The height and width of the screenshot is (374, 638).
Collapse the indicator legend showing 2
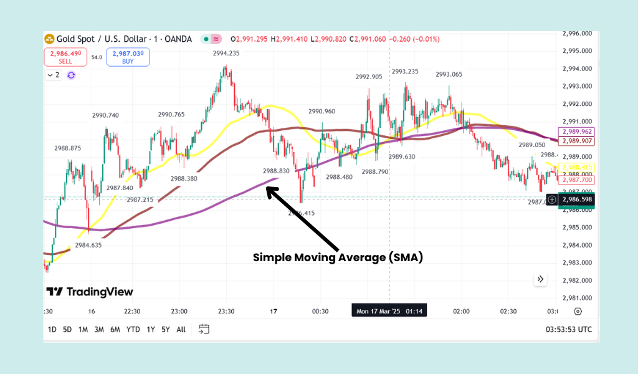[54, 75]
